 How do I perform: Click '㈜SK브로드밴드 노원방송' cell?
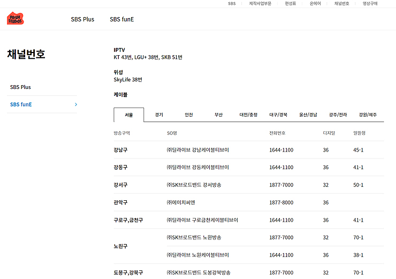coord(194,237)
